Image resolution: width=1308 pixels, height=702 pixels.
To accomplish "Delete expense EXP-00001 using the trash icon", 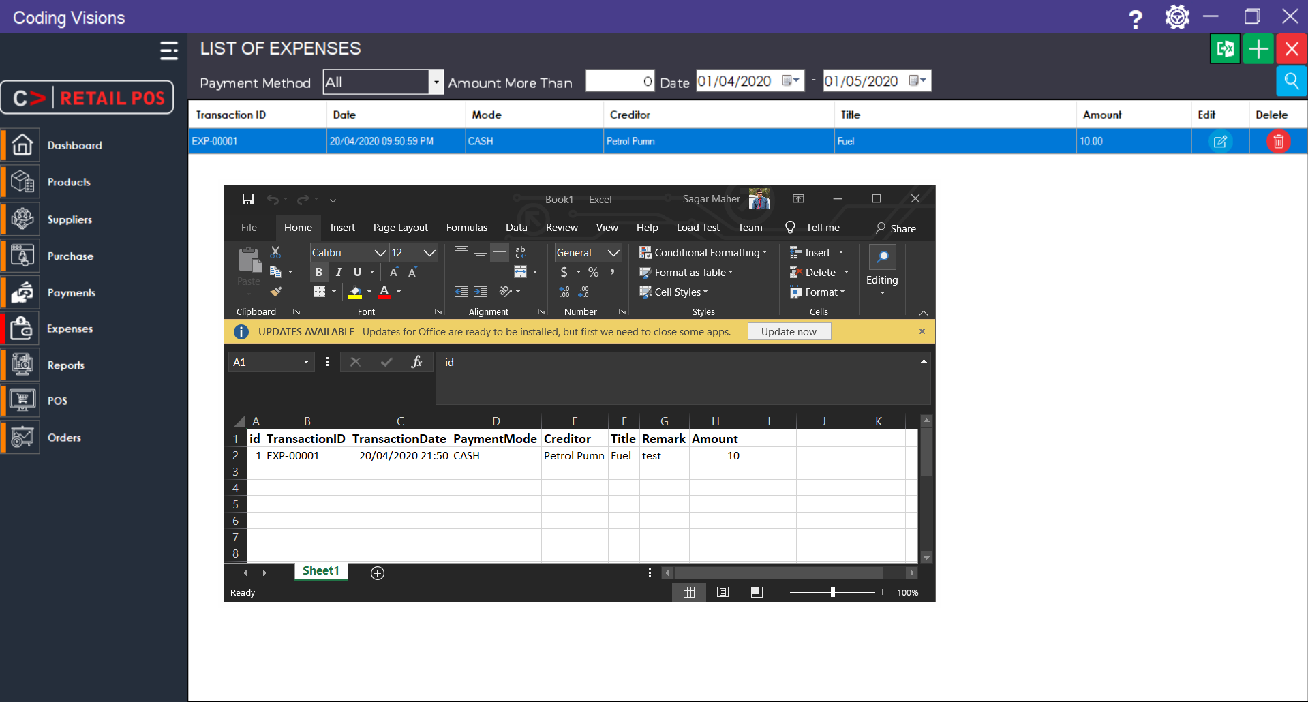I will tap(1279, 141).
